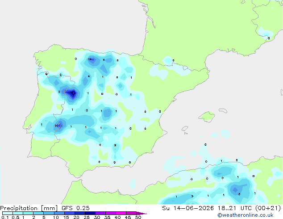The height and width of the screenshot is (219, 283).
Task: Pick the 5–10 mm legend color swatch
Action: (x=49, y=213)
